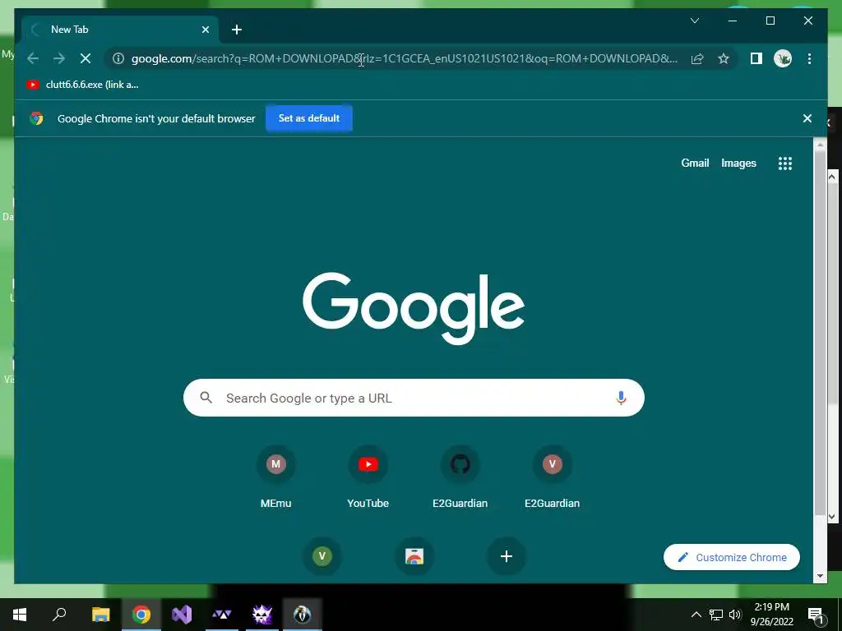The image size is (842, 631).
Task: Set Chrome as default browser
Action: (309, 118)
